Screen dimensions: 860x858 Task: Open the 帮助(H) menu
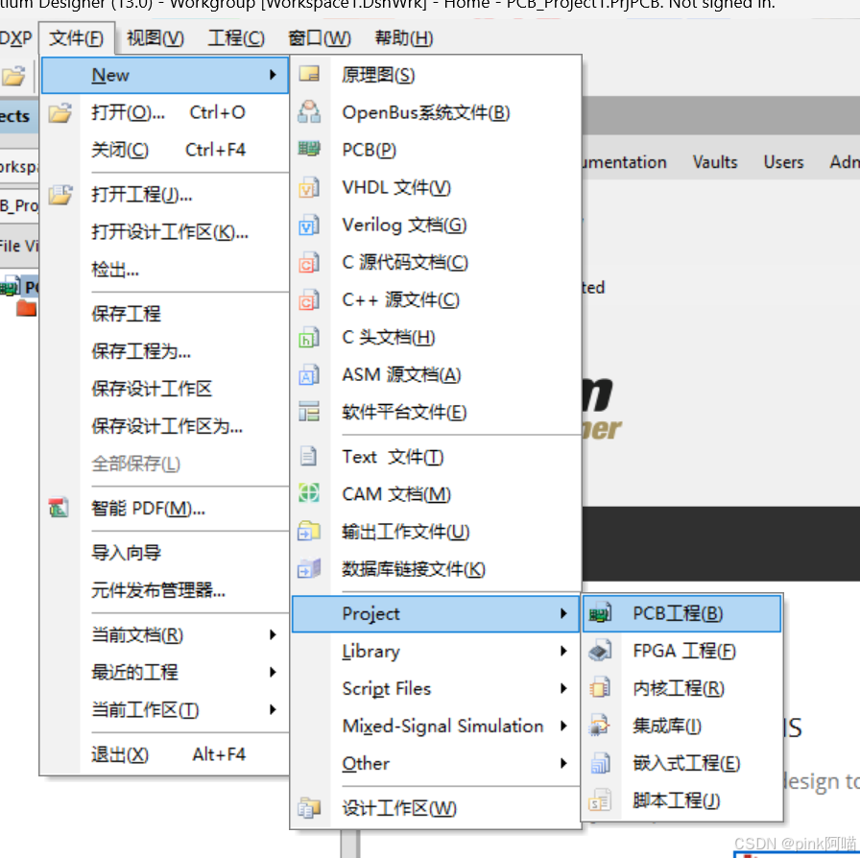(404, 37)
